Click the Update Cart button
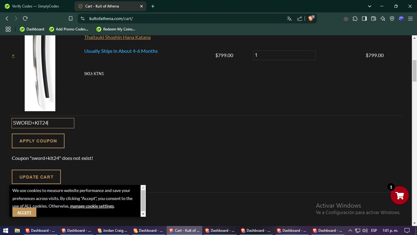 (36, 177)
